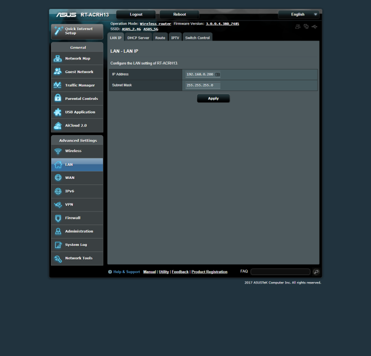Open the IPTV tab
Screen dimensions: 371x356
coord(175,37)
